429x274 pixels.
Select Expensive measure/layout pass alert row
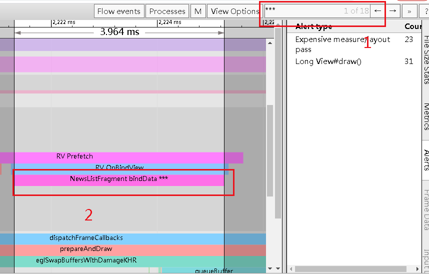pos(354,44)
